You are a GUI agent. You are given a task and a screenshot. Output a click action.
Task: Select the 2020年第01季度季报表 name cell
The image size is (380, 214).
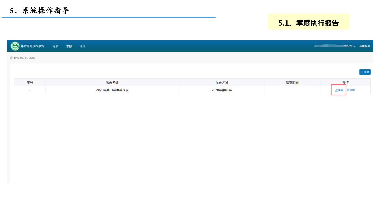[112, 90]
